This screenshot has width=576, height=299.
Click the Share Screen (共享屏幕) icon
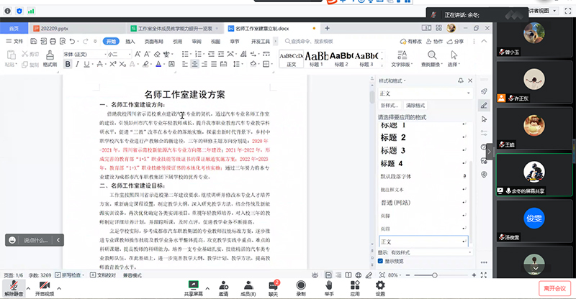coord(193,286)
